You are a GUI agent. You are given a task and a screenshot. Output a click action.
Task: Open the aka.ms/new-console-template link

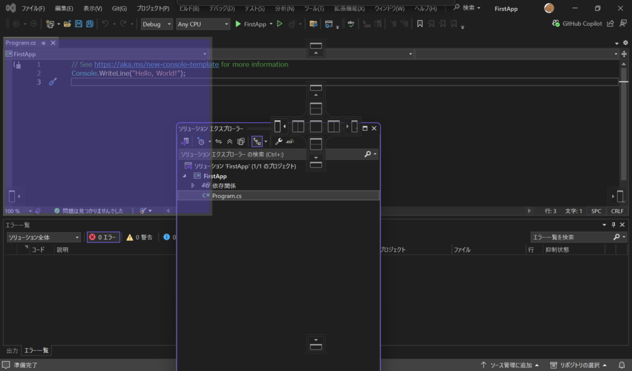coord(156,64)
